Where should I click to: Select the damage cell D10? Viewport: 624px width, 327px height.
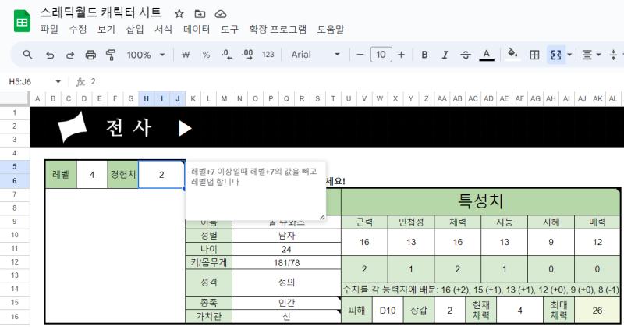tap(388, 311)
